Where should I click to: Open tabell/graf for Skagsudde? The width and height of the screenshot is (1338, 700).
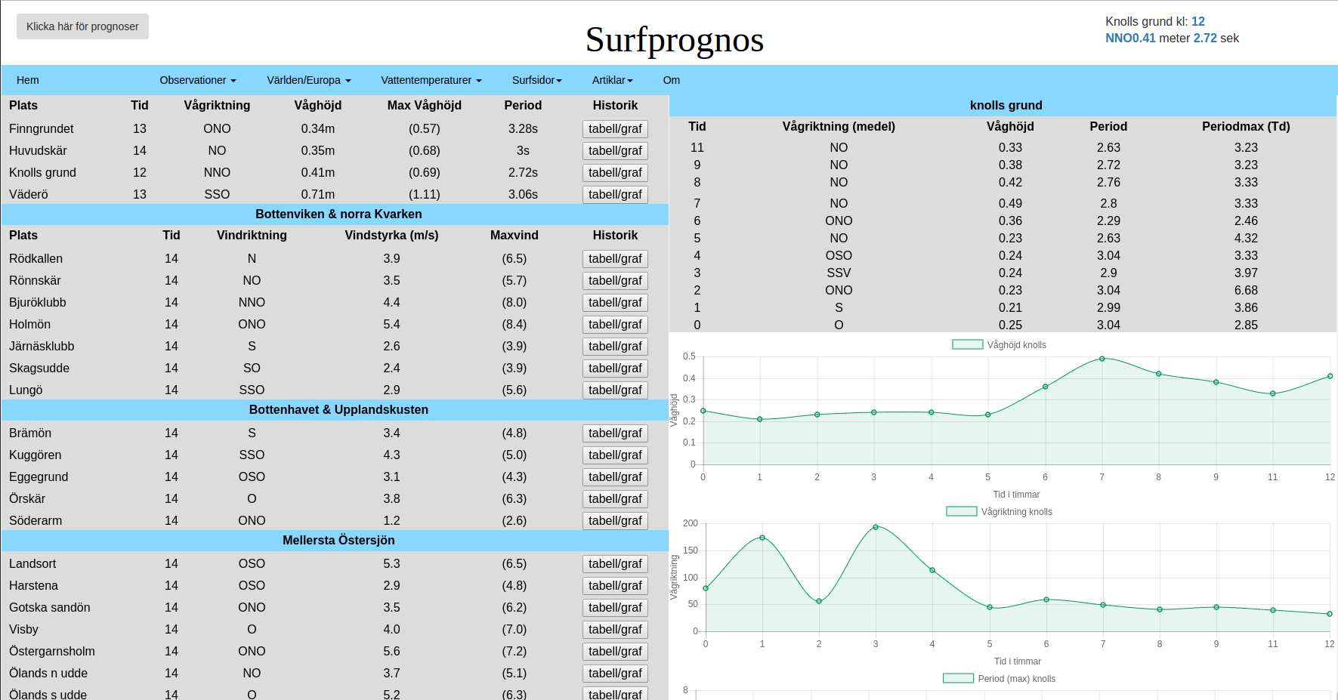coord(615,369)
